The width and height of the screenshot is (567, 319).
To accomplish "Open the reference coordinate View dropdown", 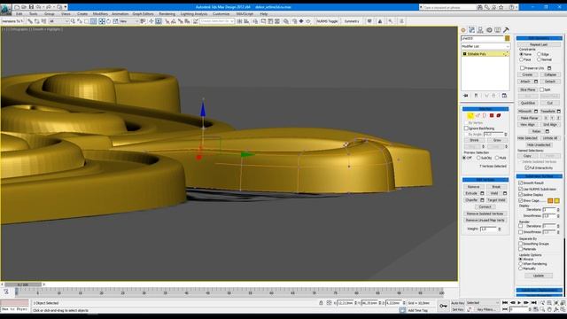I will click(x=129, y=21).
